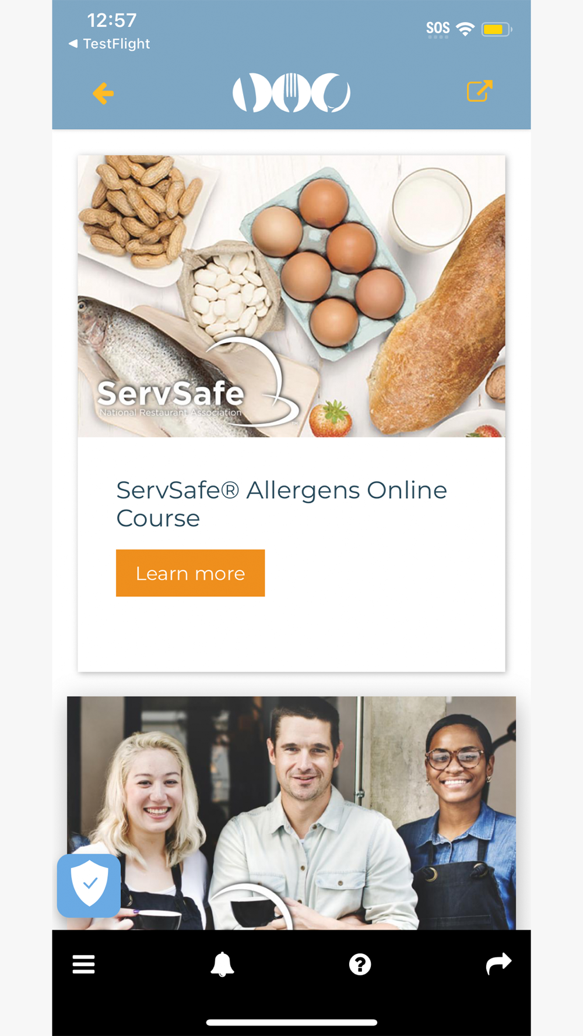This screenshot has width=583, height=1036.
Task: Tap the battery status icon
Action: [x=497, y=29]
